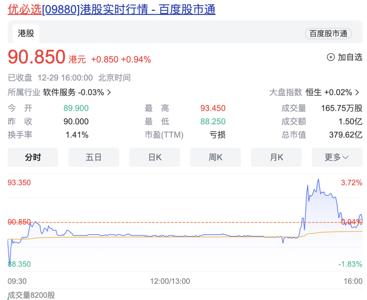Switch to 月K chart tab

[x=276, y=157]
